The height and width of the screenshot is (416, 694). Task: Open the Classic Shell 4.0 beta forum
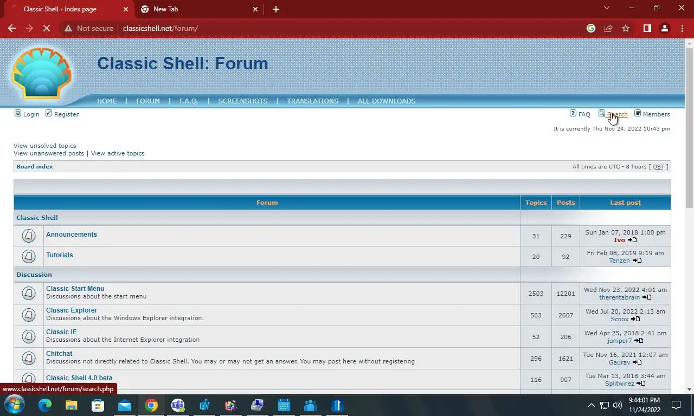[x=79, y=378]
